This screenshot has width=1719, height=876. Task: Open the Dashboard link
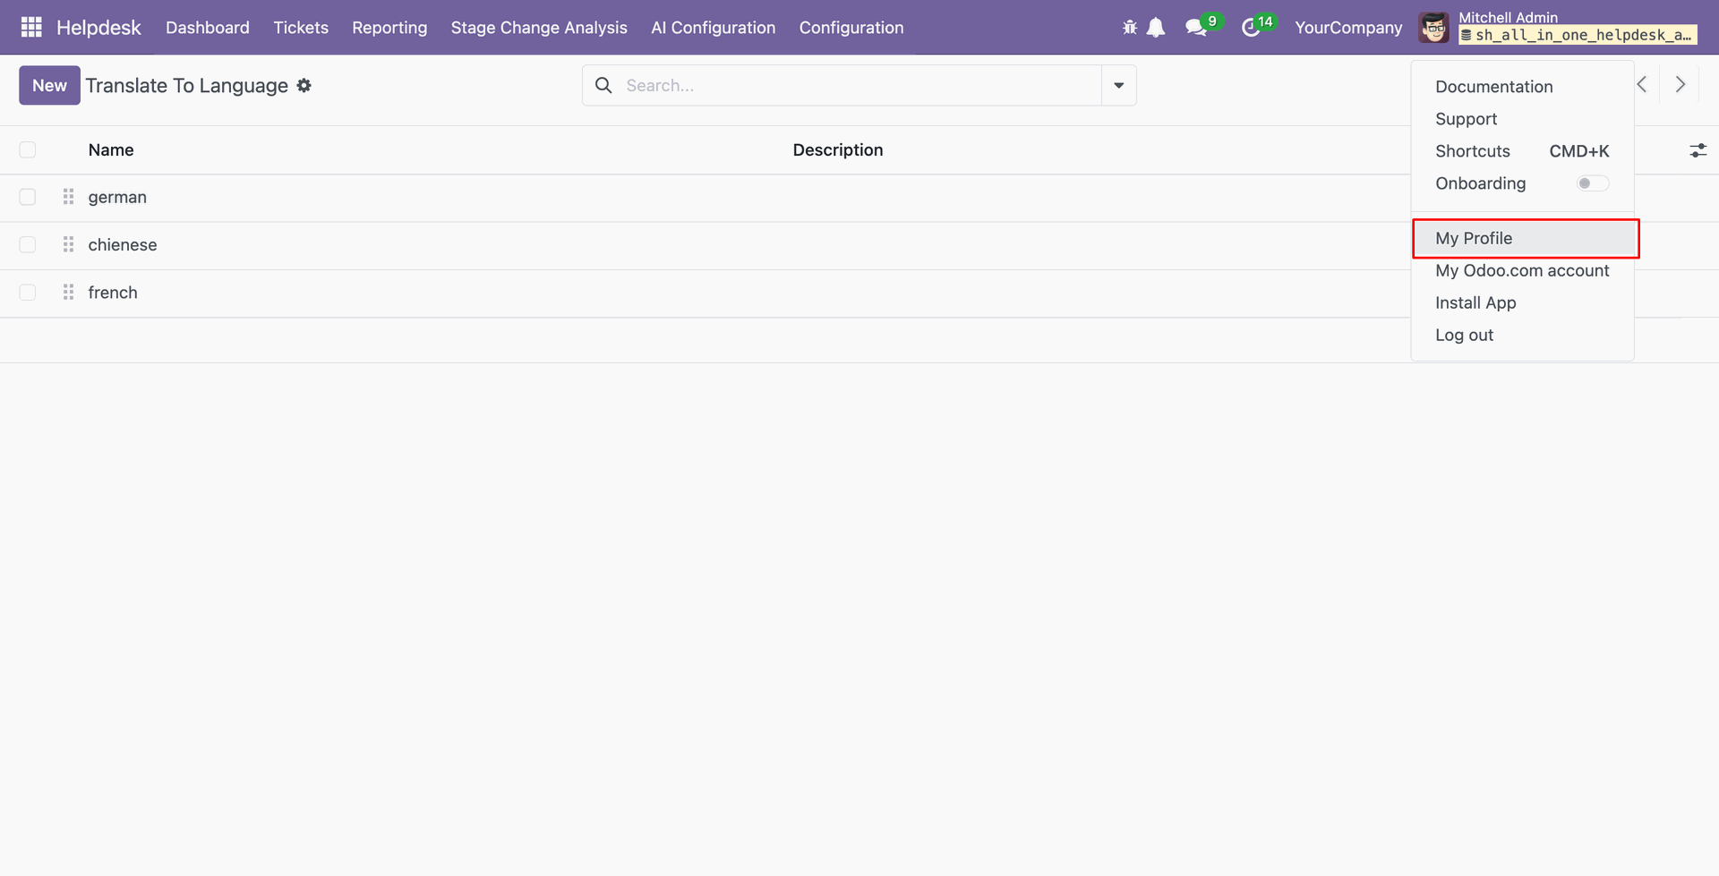[208, 28]
